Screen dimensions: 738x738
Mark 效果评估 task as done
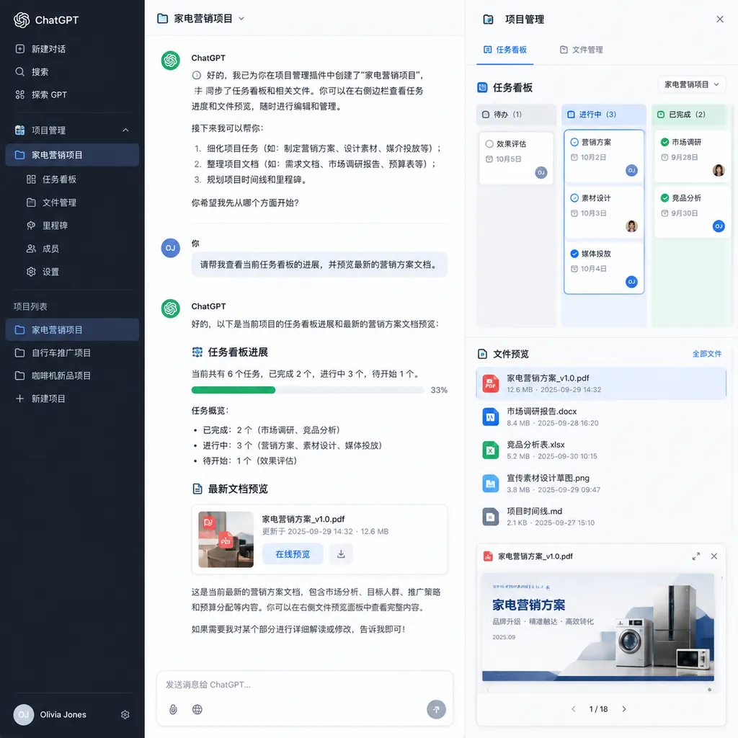point(489,144)
